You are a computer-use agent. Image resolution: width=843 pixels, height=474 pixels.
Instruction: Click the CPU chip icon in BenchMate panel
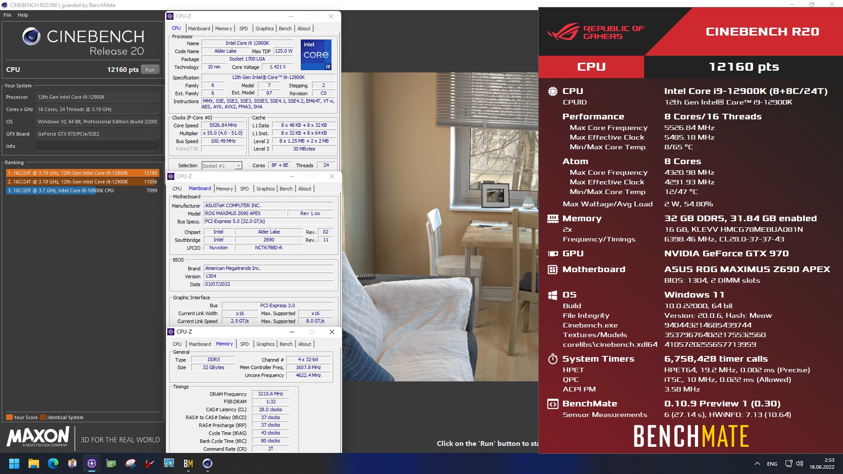tap(553, 91)
